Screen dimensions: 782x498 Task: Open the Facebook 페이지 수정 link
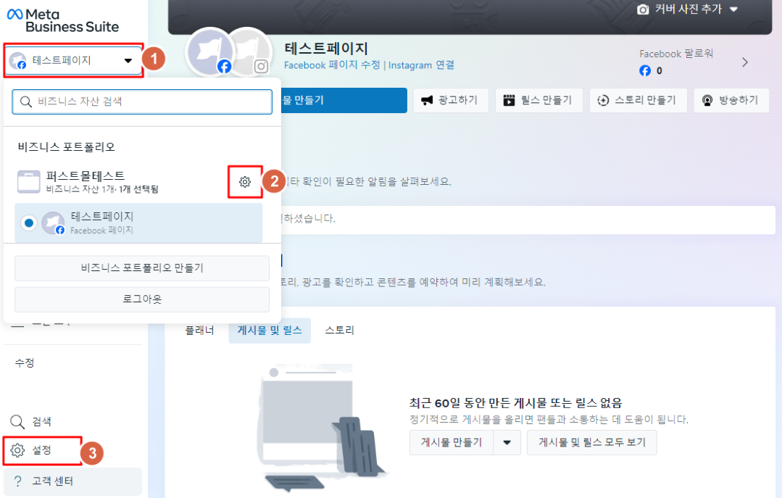click(x=332, y=65)
